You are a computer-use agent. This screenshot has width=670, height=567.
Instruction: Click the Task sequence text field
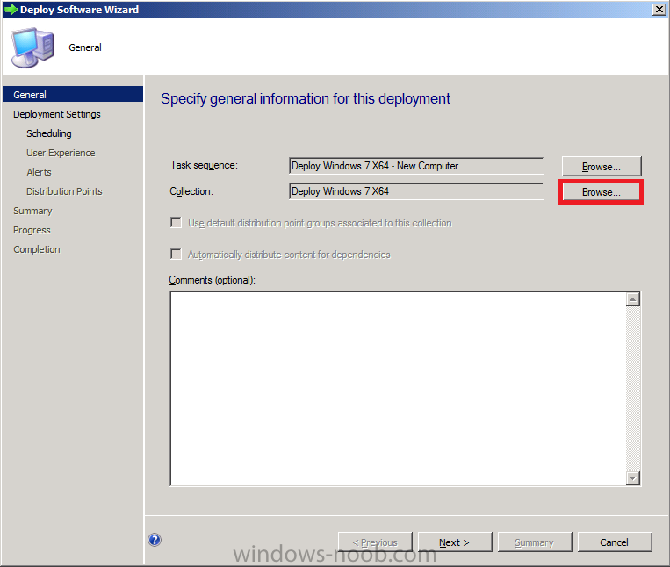tap(416, 166)
